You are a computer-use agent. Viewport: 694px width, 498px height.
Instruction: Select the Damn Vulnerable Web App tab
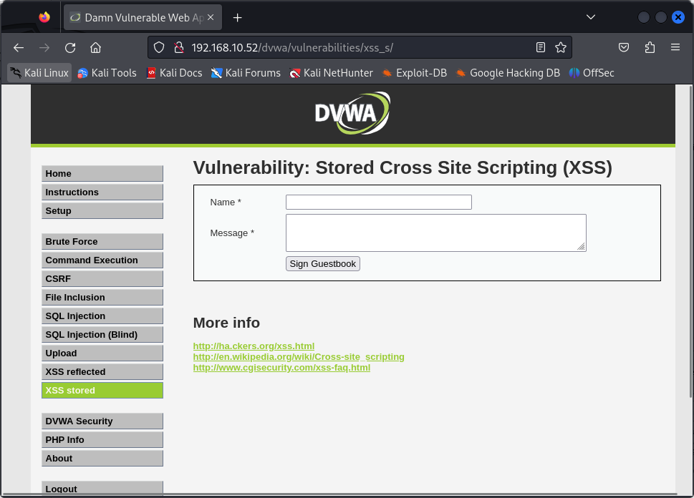(143, 18)
